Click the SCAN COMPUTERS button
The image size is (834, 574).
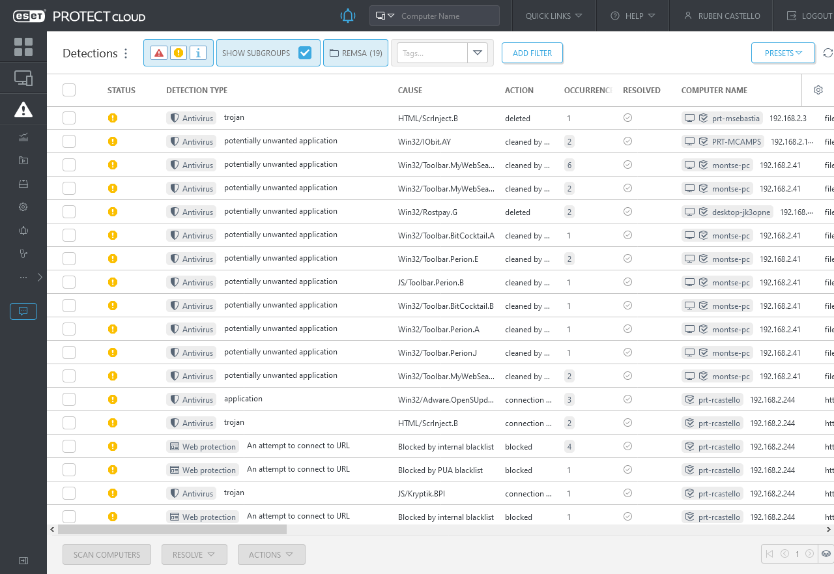107,555
